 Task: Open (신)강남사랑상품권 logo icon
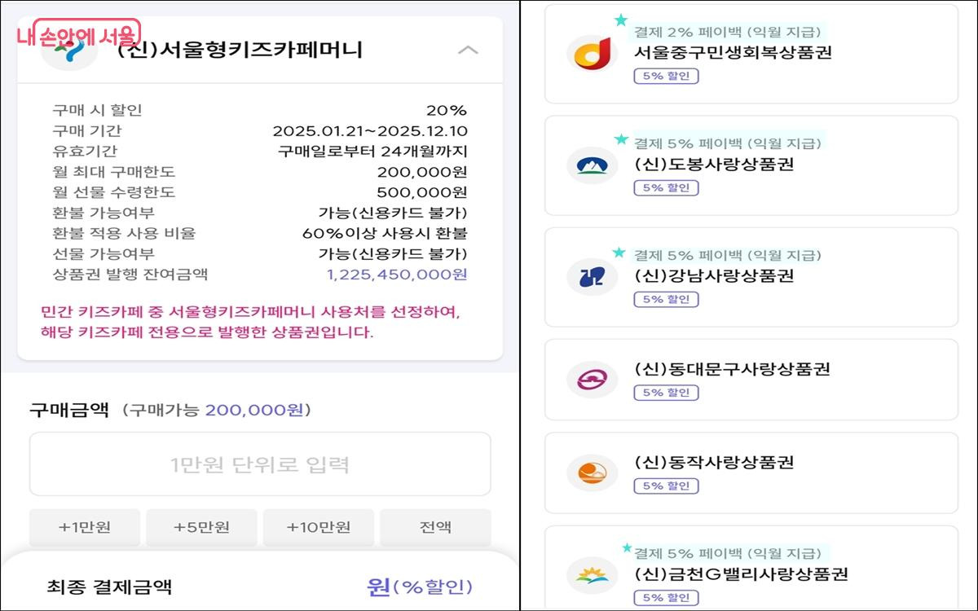tap(593, 277)
